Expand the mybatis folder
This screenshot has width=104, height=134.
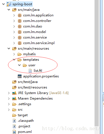(14, 54)
